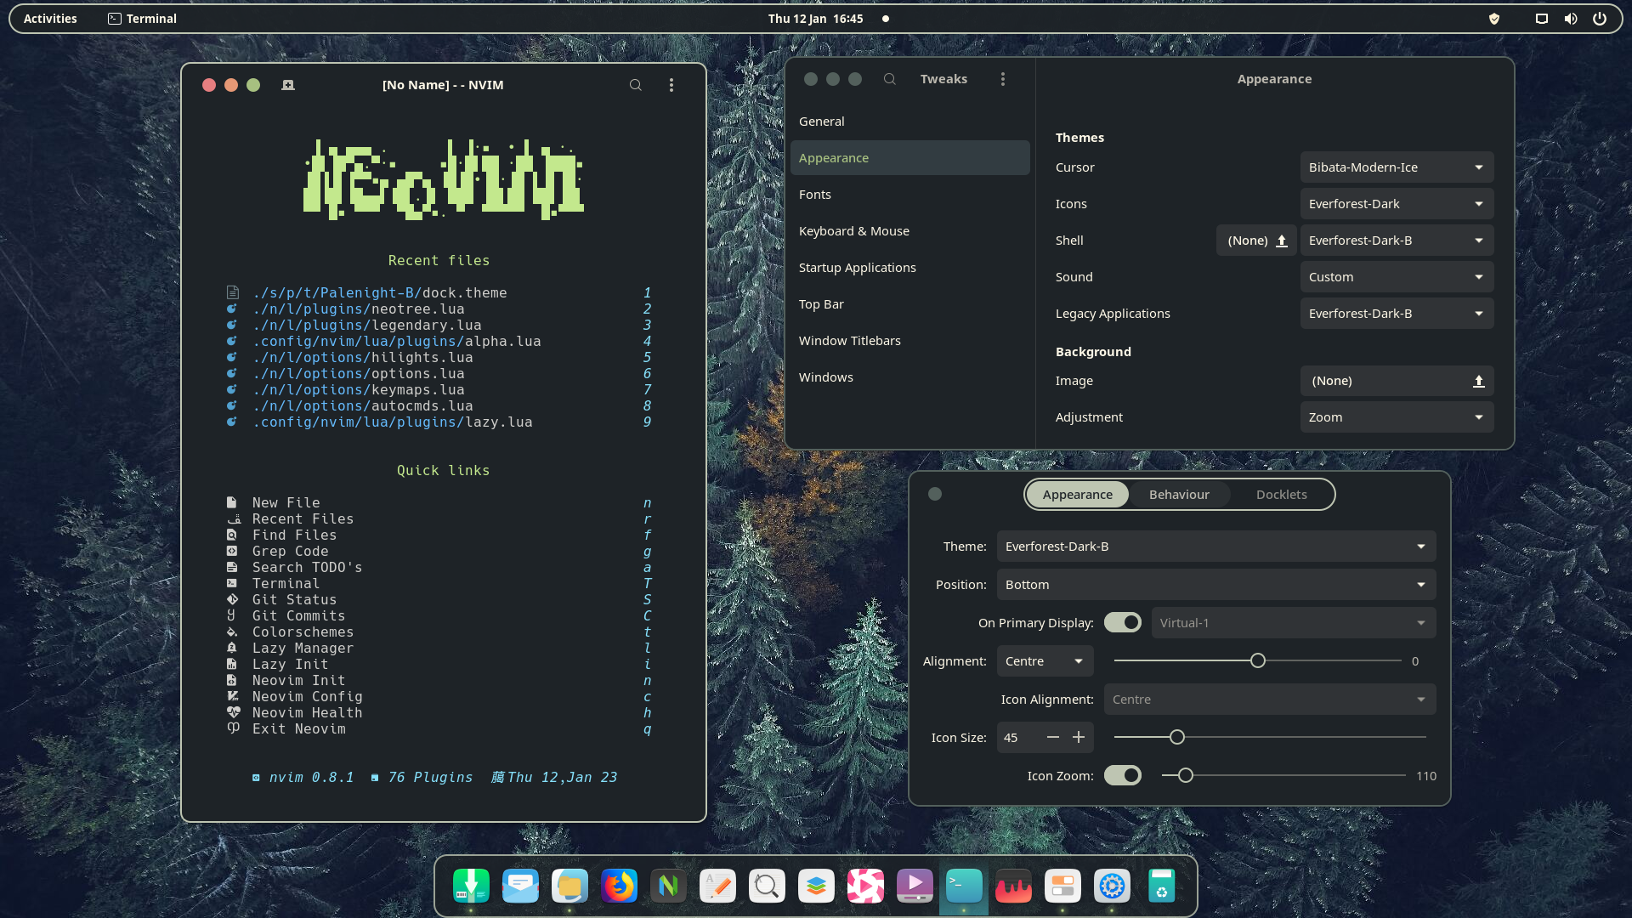The height and width of the screenshot is (918, 1632).
Task: Select Keyboard & Mouse in Tweaks sidebar
Action: pos(909,231)
